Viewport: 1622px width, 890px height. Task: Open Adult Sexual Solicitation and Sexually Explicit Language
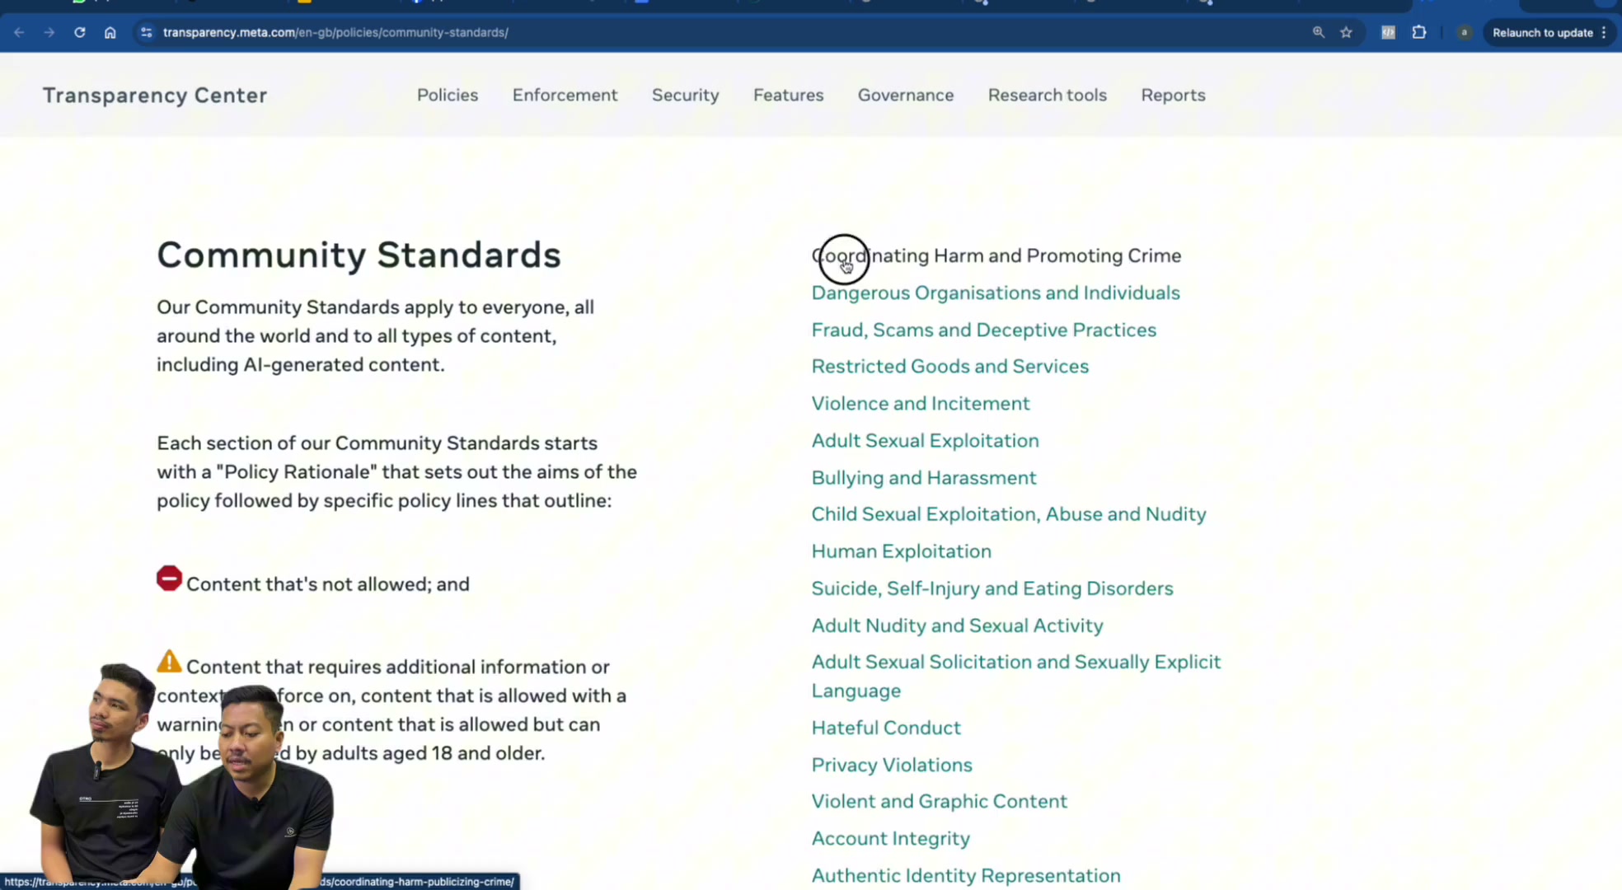coord(1015,676)
